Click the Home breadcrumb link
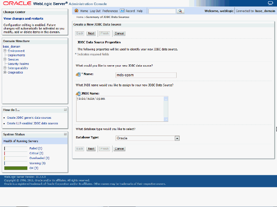Viewport: 277px width, 207px height. tap(80, 17)
